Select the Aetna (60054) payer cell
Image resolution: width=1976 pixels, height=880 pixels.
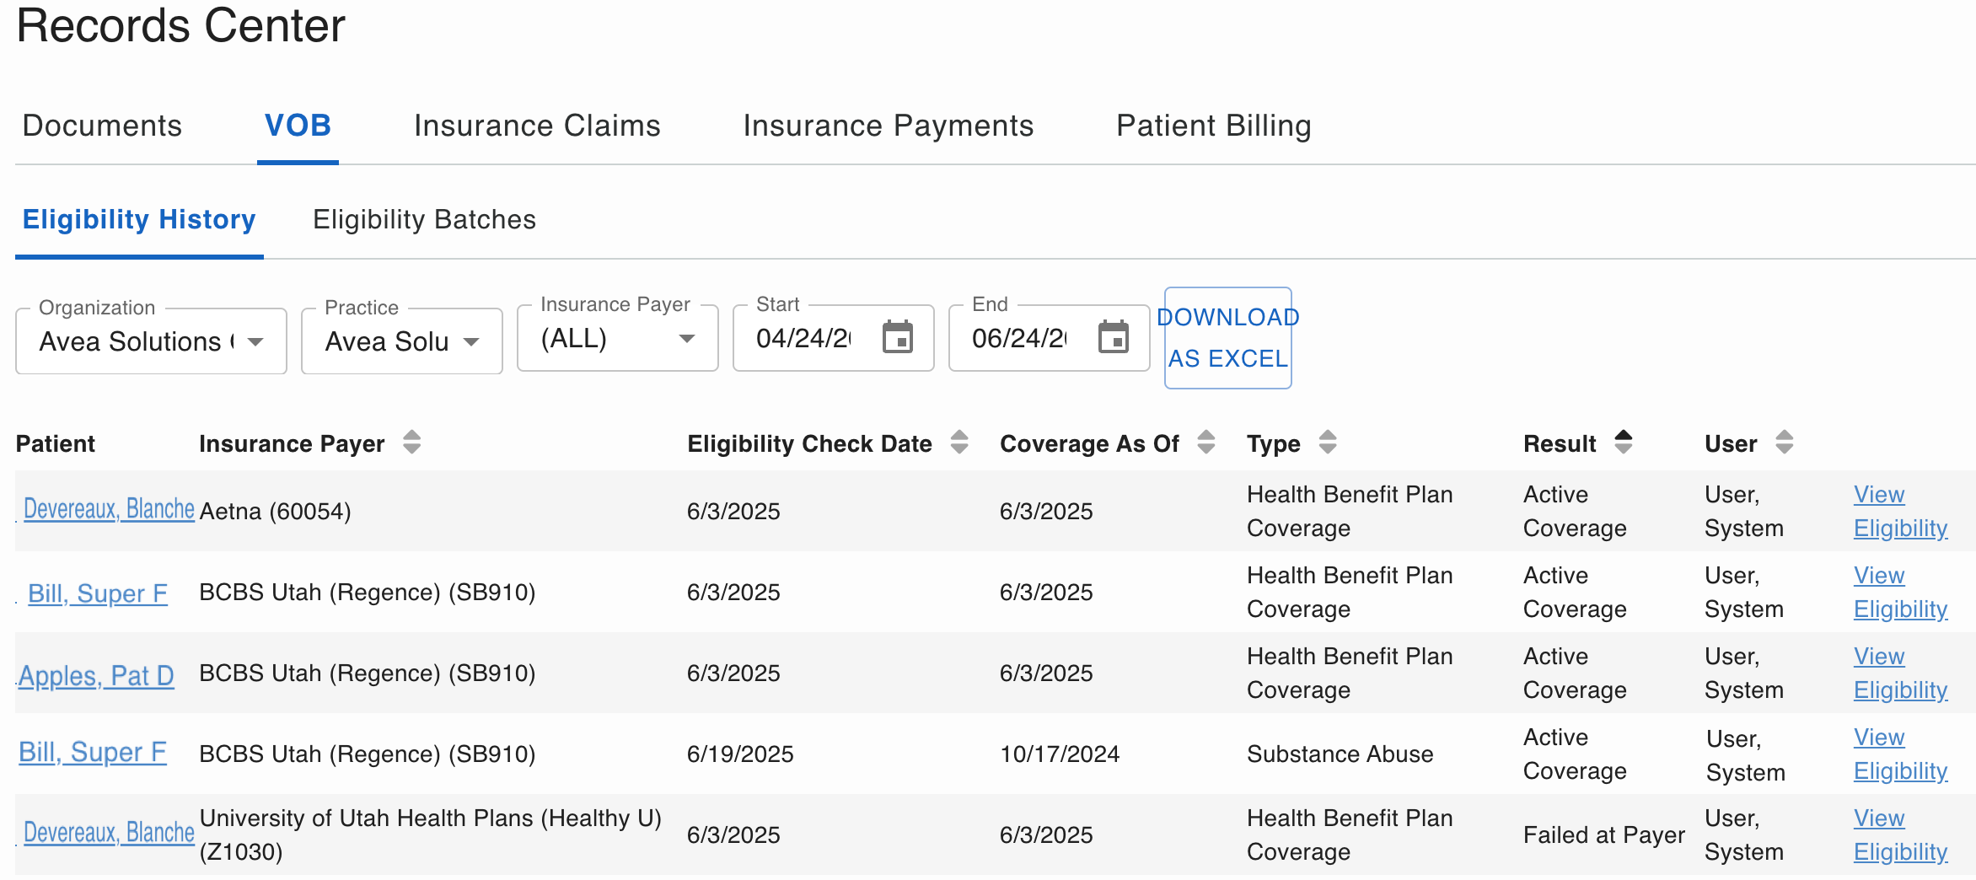pos(275,511)
